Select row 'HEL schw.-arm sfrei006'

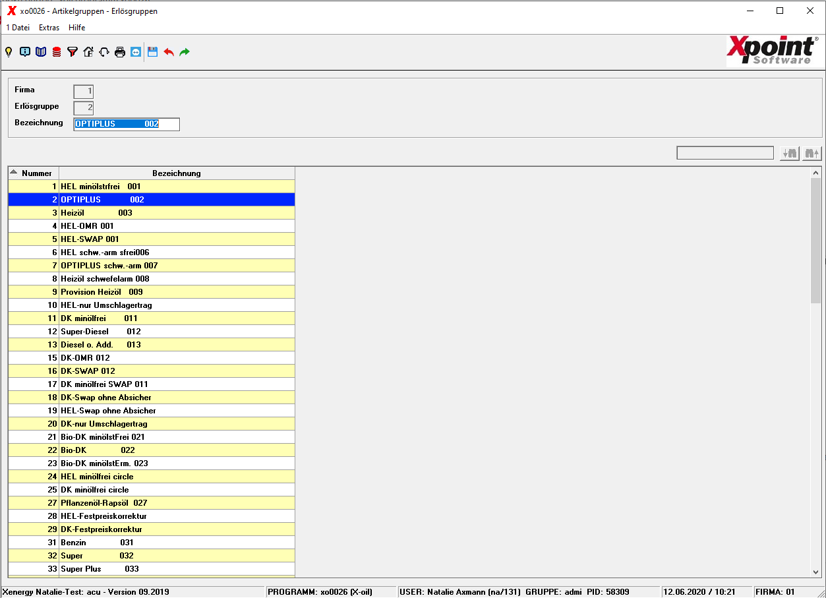pos(152,253)
